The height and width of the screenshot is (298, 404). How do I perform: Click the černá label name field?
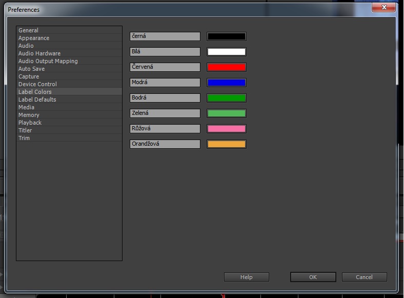(x=165, y=36)
